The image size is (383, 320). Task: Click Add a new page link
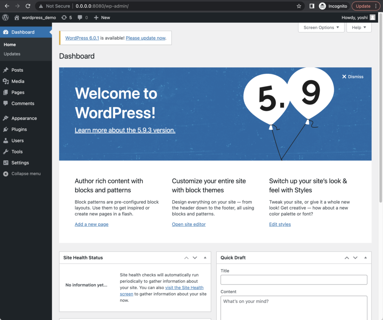[x=92, y=224]
